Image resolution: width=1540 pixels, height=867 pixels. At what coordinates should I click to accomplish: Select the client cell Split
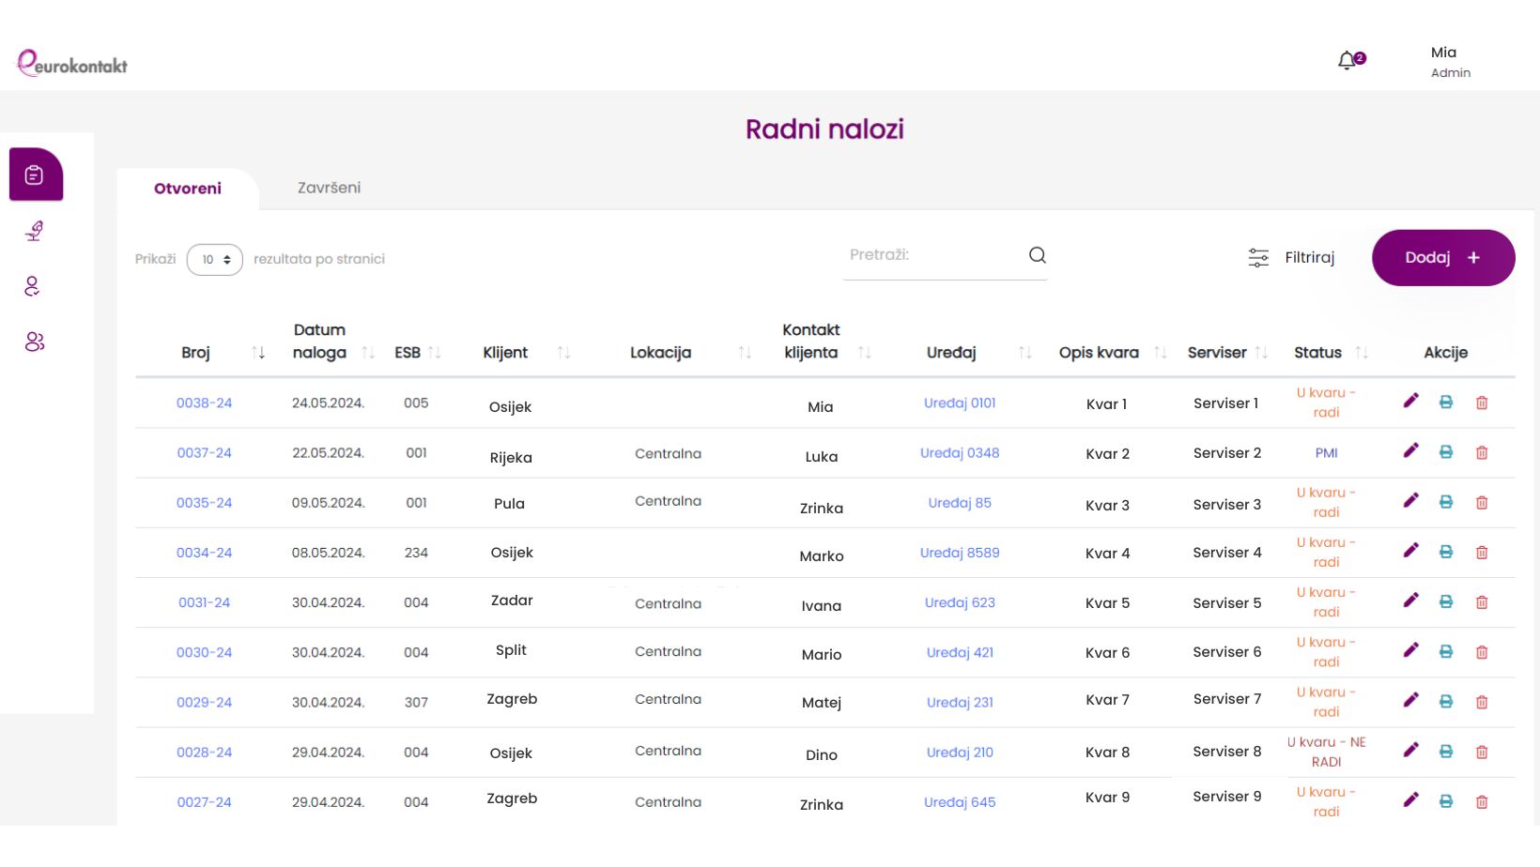[x=511, y=650]
